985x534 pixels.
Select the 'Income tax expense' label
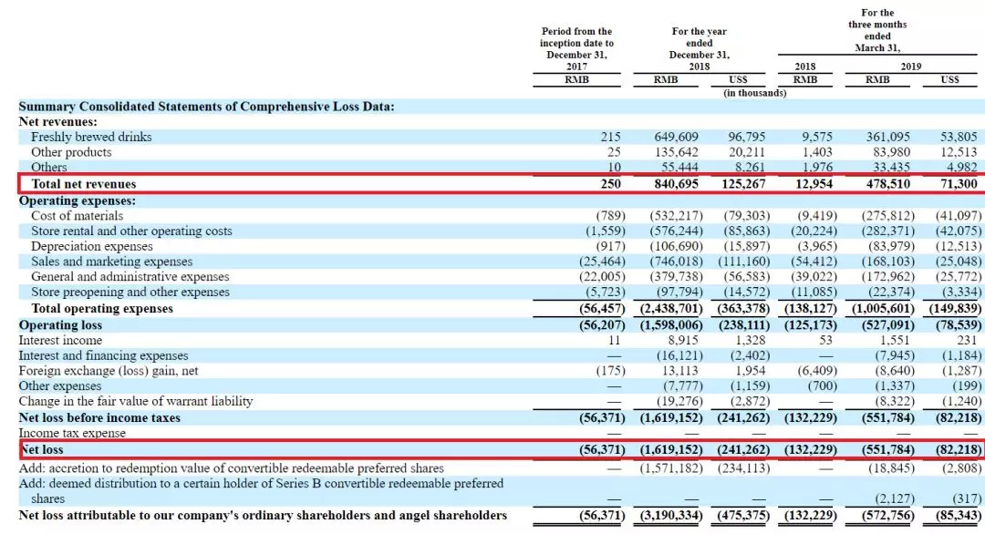click(72, 433)
